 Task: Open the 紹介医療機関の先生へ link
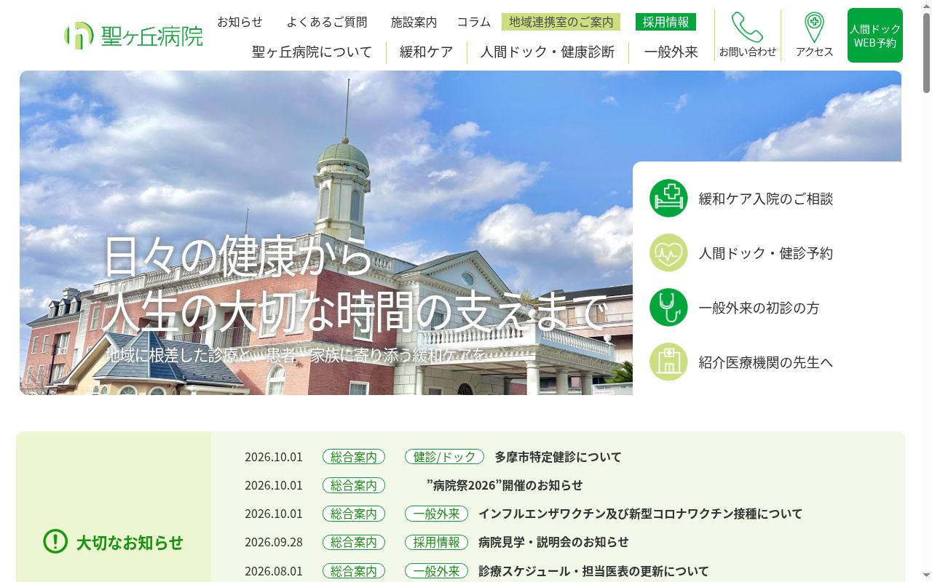click(x=766, y=362)
